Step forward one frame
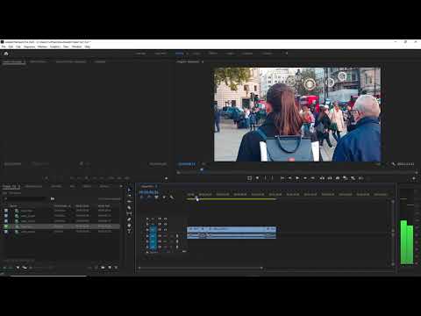 click(x=305, y=178)
